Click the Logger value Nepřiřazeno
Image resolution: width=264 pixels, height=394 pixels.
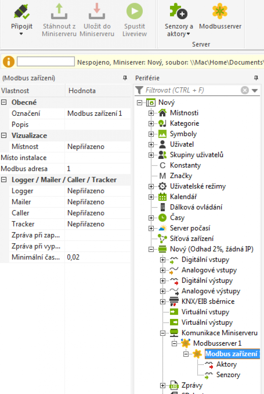click(98, 191)
